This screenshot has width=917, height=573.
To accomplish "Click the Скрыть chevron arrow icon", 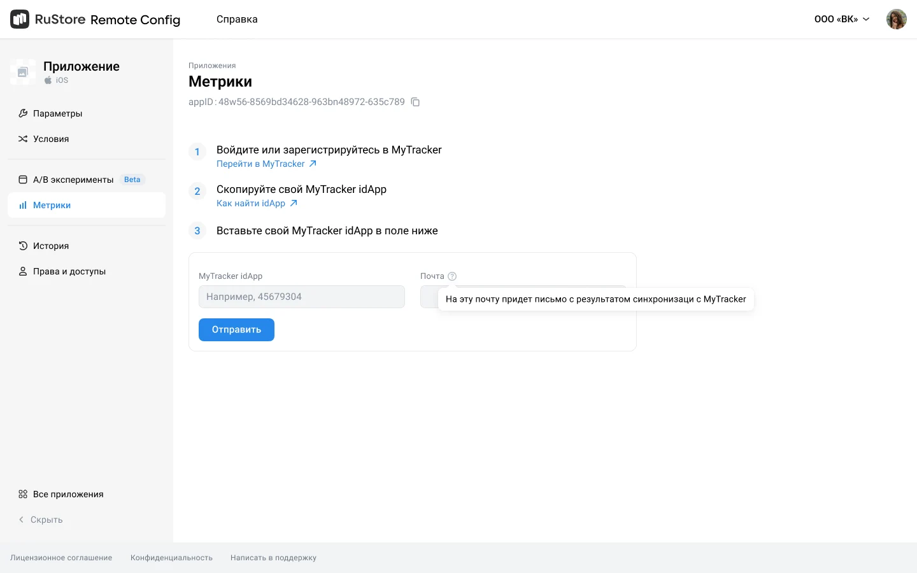I will pos(21,520).
